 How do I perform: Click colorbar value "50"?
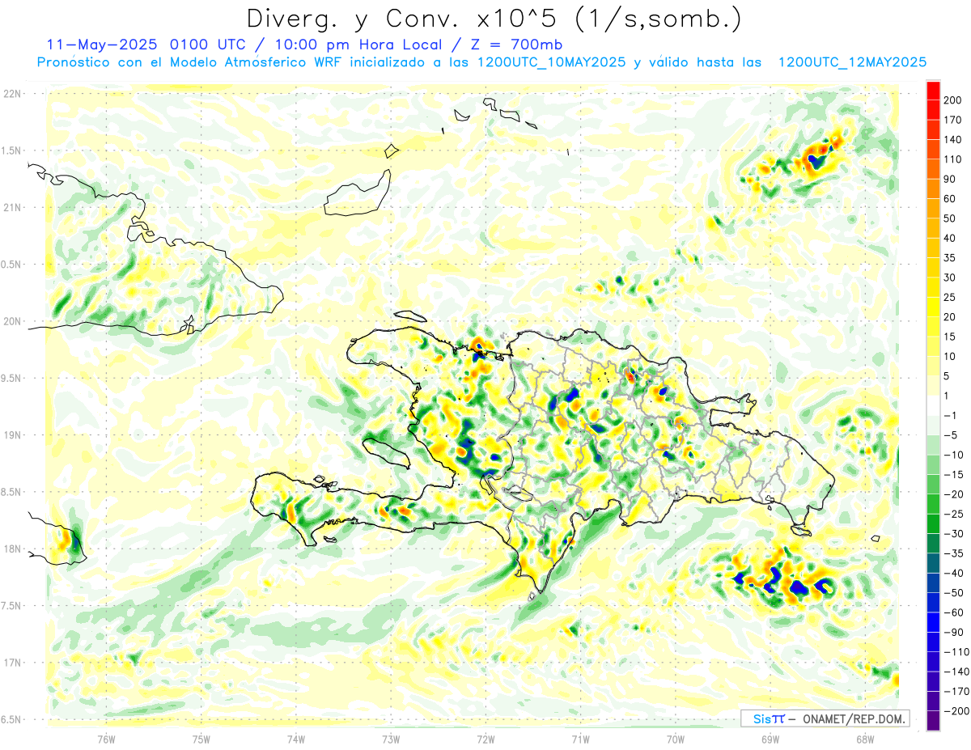951,218
